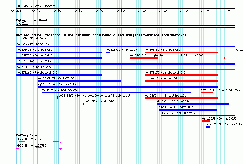
Task: Click the 94800k position on the ruler
Action: pyautogui.click(x=163, y=11)
